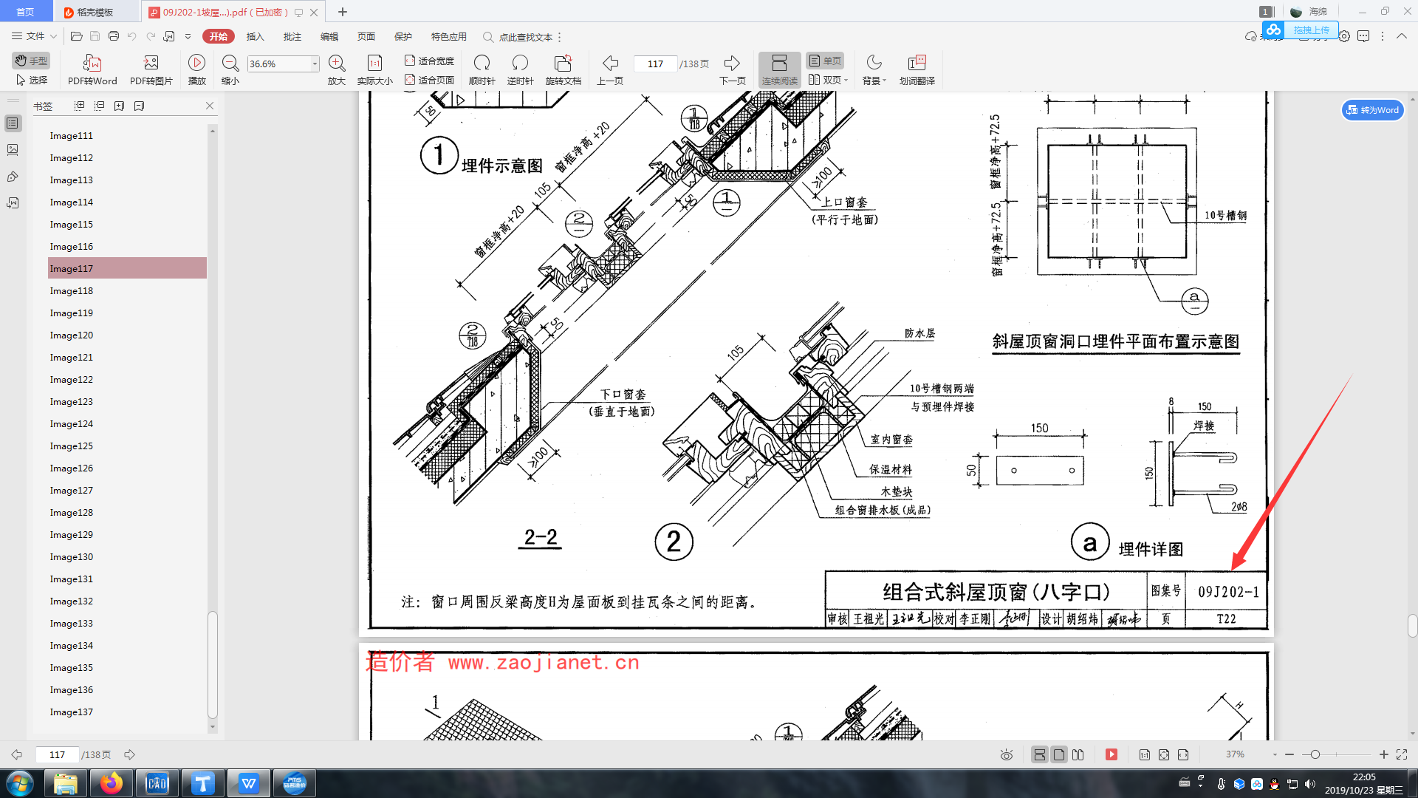
Task: Click the open file folder icon
Action: (x=76, y=36)
